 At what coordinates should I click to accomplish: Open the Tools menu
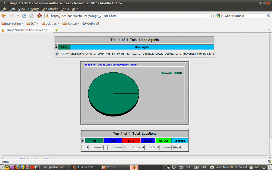[65, 9]
